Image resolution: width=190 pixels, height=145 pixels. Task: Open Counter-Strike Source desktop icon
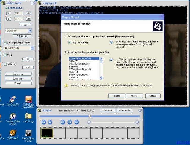[13, 119]
